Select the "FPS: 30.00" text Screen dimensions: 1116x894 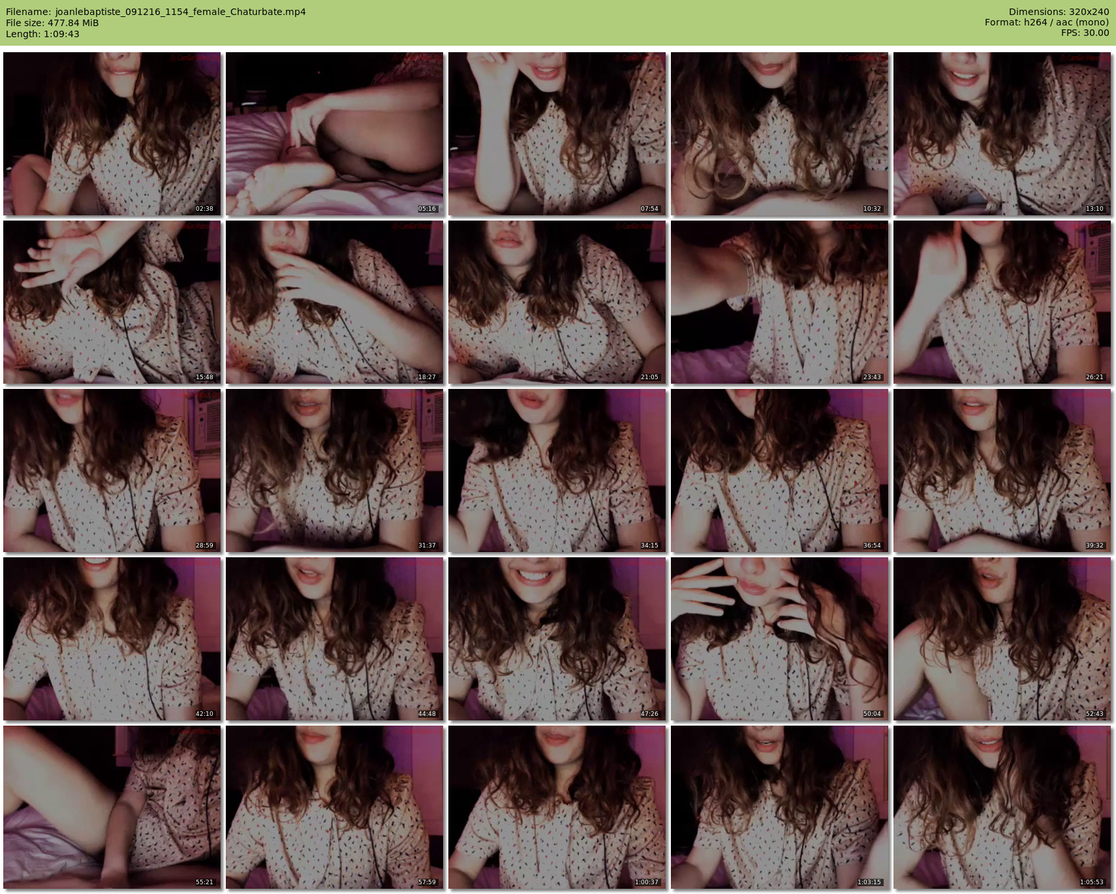(x=1085, y=33)
